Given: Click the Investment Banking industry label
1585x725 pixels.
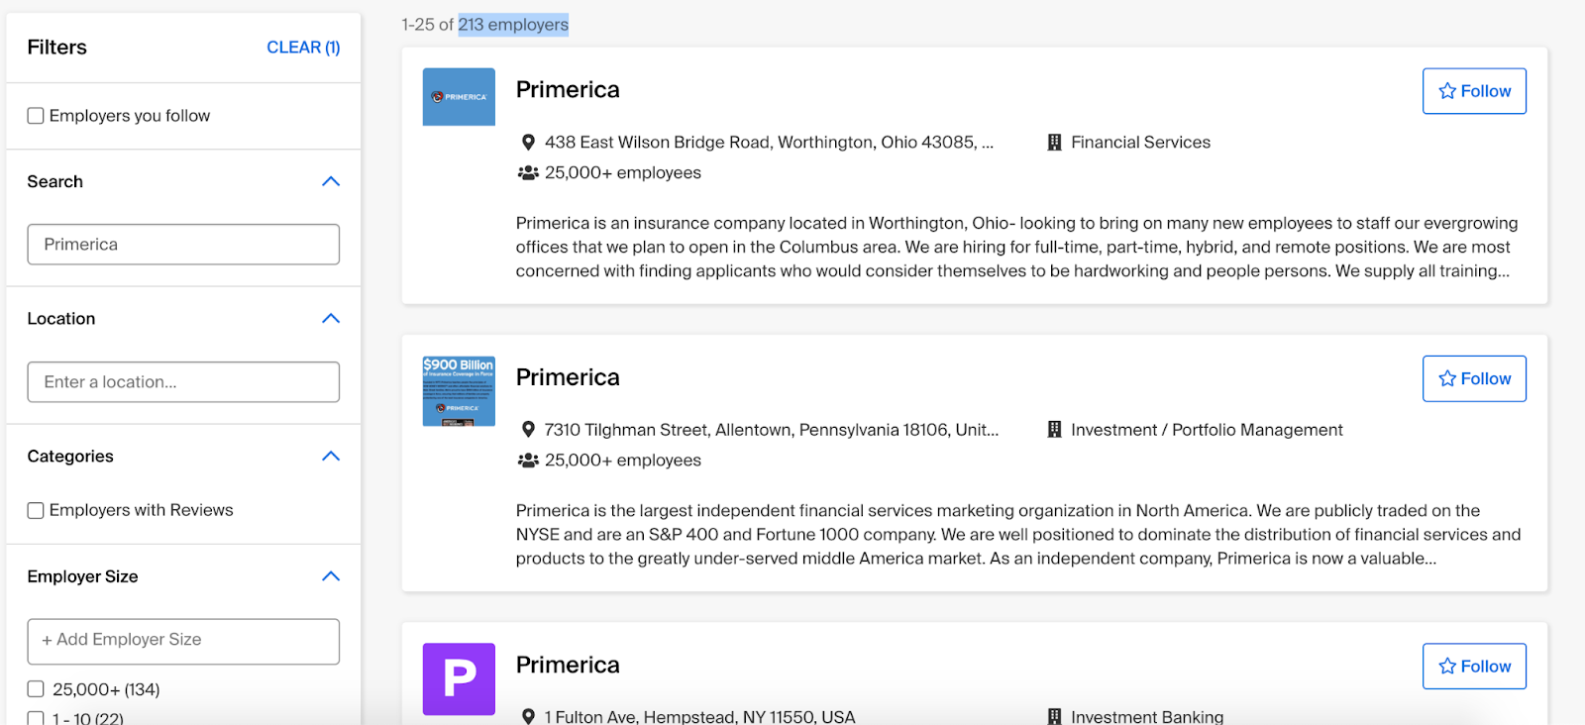Looking at the screenshot, I should [1147, 717].
